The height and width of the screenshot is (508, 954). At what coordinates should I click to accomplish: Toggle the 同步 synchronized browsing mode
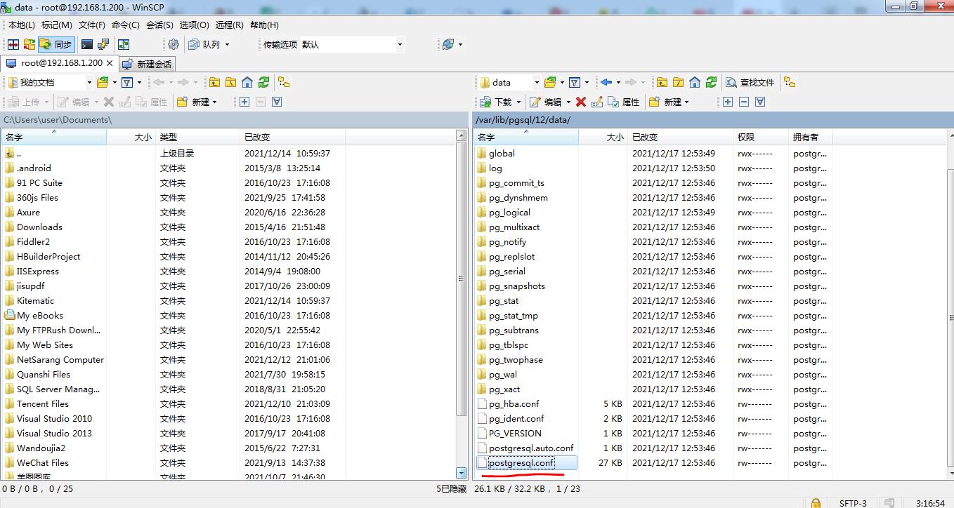tap(56, 44)
